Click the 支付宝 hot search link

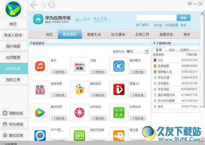[158, 25]
